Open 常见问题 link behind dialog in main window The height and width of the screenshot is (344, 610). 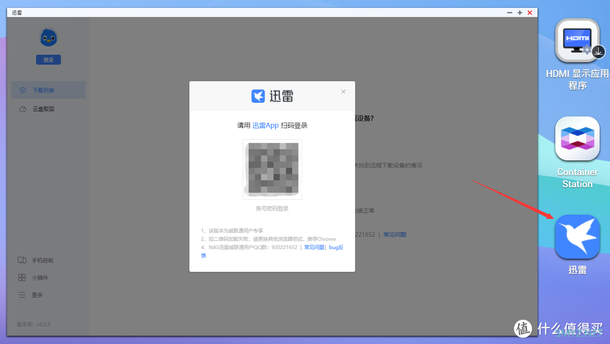tap(394, 234)
